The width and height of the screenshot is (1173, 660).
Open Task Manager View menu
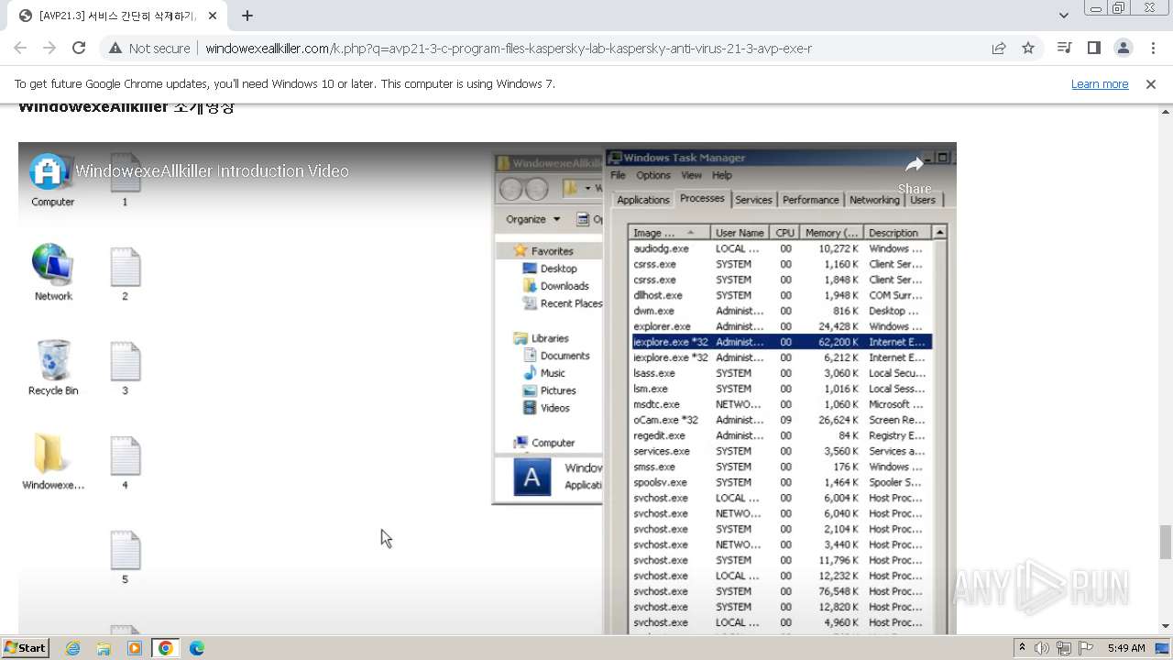tap(691, 175)
